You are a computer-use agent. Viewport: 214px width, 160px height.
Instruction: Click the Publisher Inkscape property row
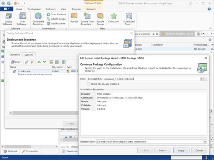click(x=144, y=105)
